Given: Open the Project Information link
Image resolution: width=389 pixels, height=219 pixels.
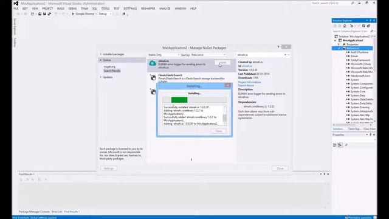Looking at the screenshot, I should [x=250, y=82].
